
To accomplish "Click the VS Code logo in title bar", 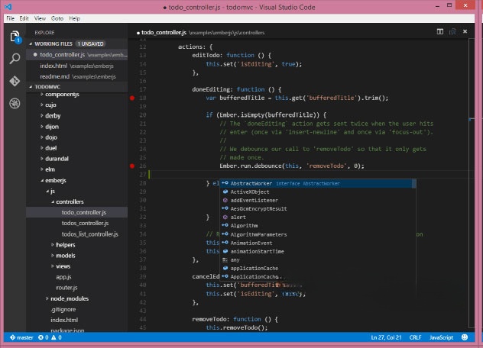I will click(x=8, y=6).
